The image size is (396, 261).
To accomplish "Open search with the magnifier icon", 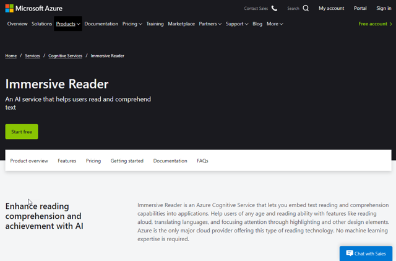I will [x=306, y=8].
